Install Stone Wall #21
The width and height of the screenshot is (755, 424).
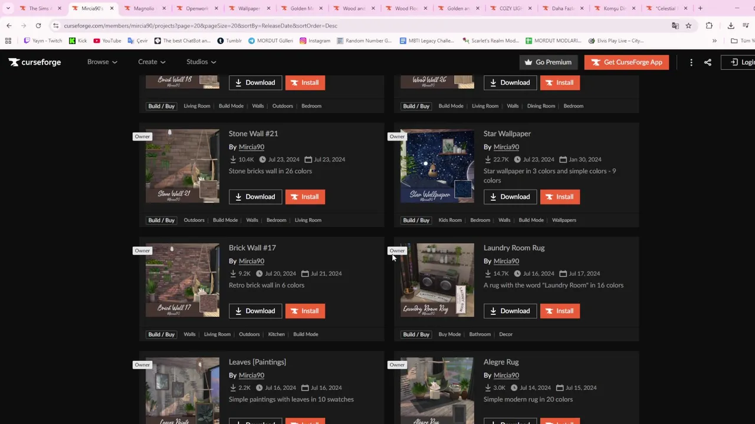pos(305,197)
